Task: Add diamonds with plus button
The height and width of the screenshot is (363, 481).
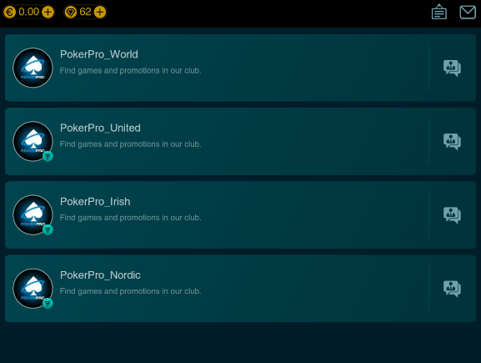Action: pyautogui.click(x=100, y=13)
